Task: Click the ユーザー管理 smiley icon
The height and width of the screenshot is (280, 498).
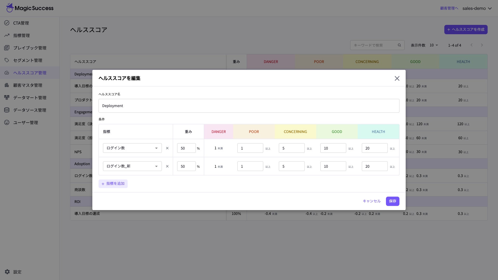Action: pyautogui.click(x=7, y=122)
